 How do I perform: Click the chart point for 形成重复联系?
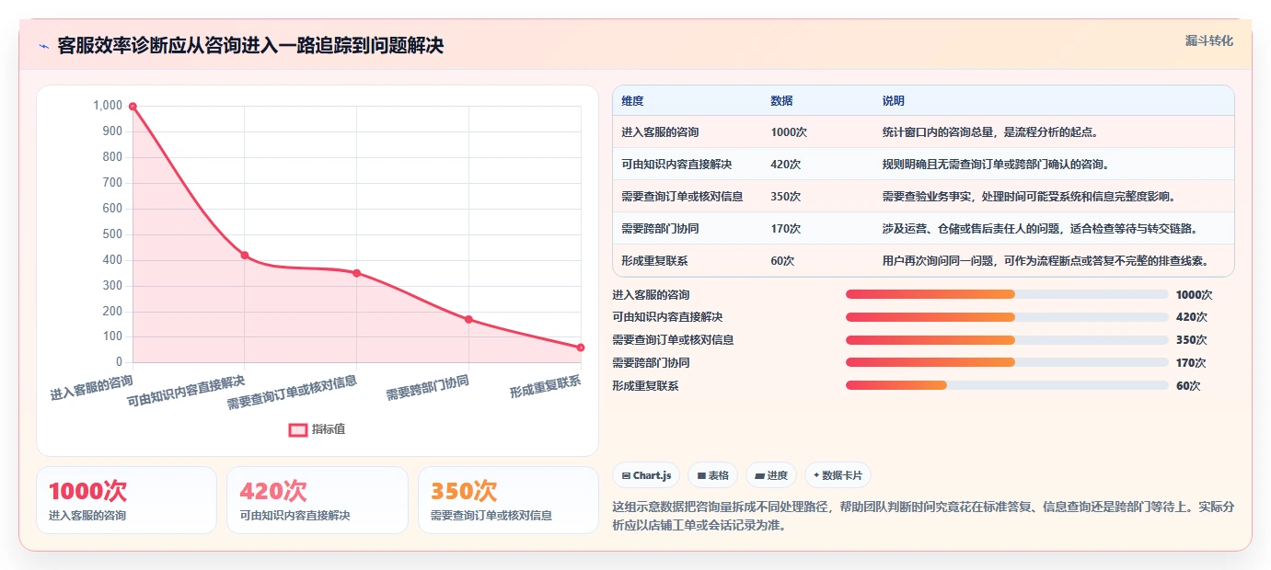pos(581,348)
